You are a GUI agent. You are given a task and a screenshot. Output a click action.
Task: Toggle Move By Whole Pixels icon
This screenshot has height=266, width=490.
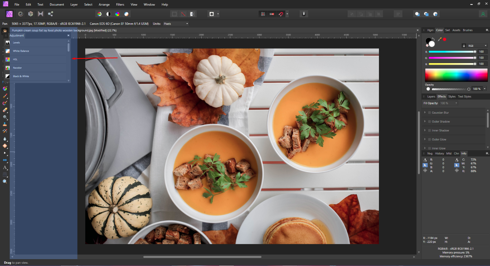click(272, 14)
